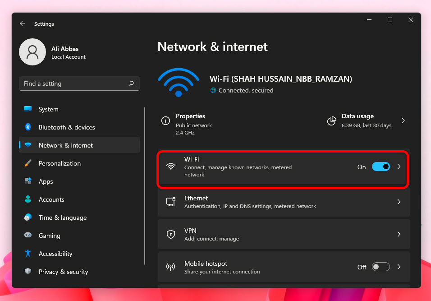Click the VPN shield icon
The height and width of the screenshot is (301, 431).
pos(171,234)
